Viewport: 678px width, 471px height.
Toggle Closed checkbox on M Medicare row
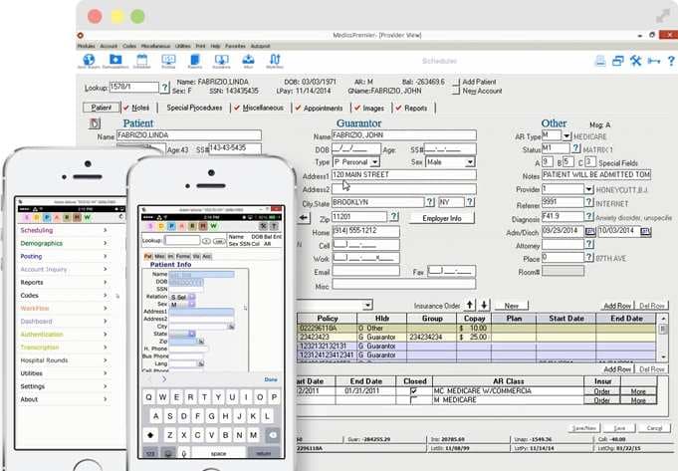click(413, 400)
